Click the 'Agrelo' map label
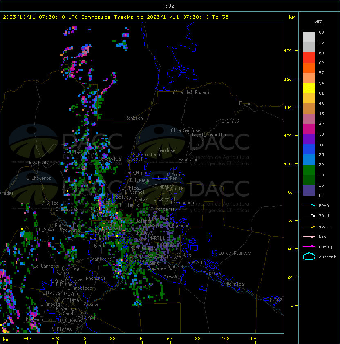 point(100,246)
